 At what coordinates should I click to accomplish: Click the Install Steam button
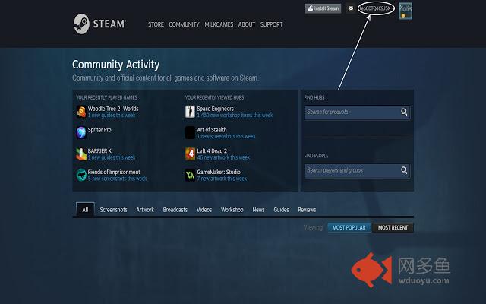click(323, 8)
